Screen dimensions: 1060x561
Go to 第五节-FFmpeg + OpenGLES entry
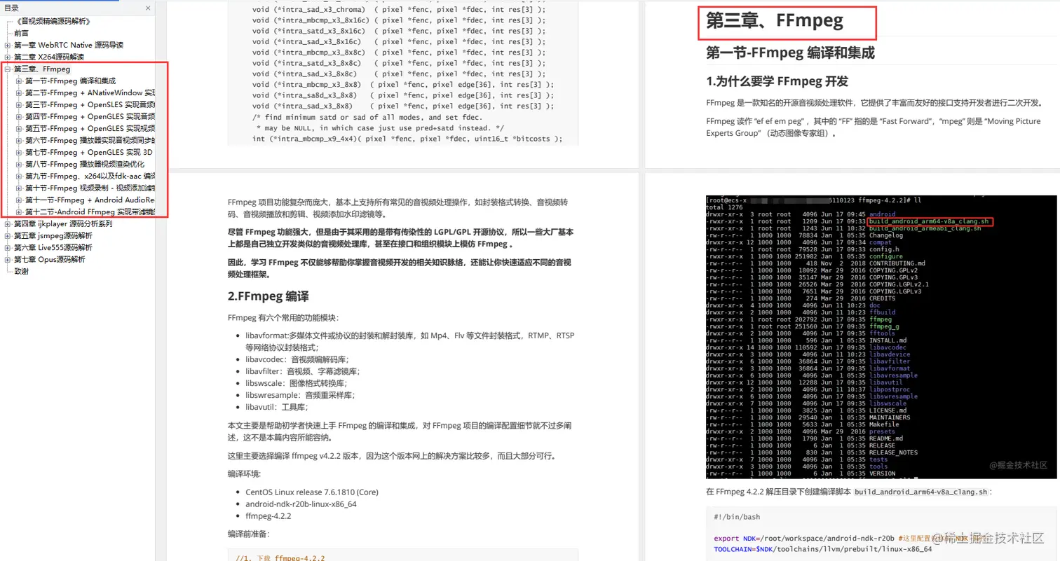90,129
